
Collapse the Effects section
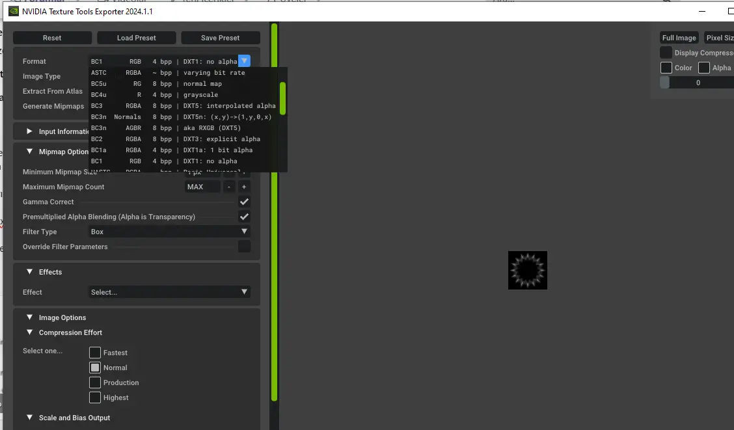(x=29, y=272)
